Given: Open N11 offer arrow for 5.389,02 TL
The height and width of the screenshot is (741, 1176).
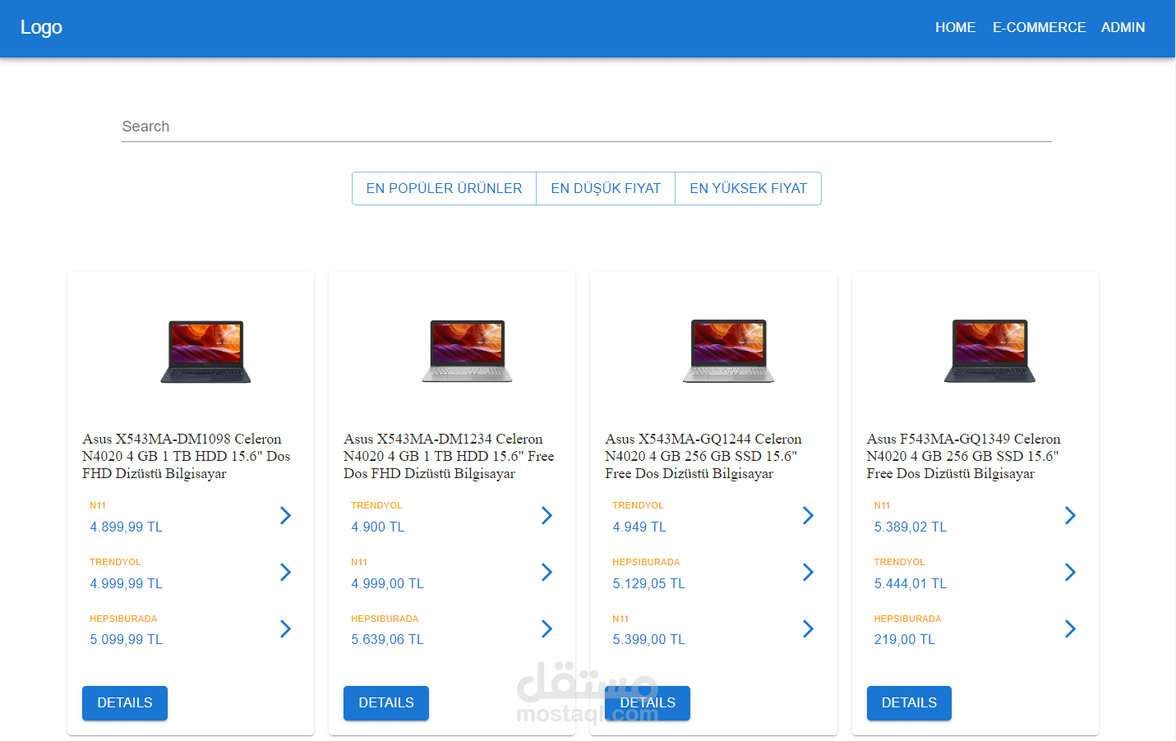Looking at the screenshot, I should [1070, 516].
